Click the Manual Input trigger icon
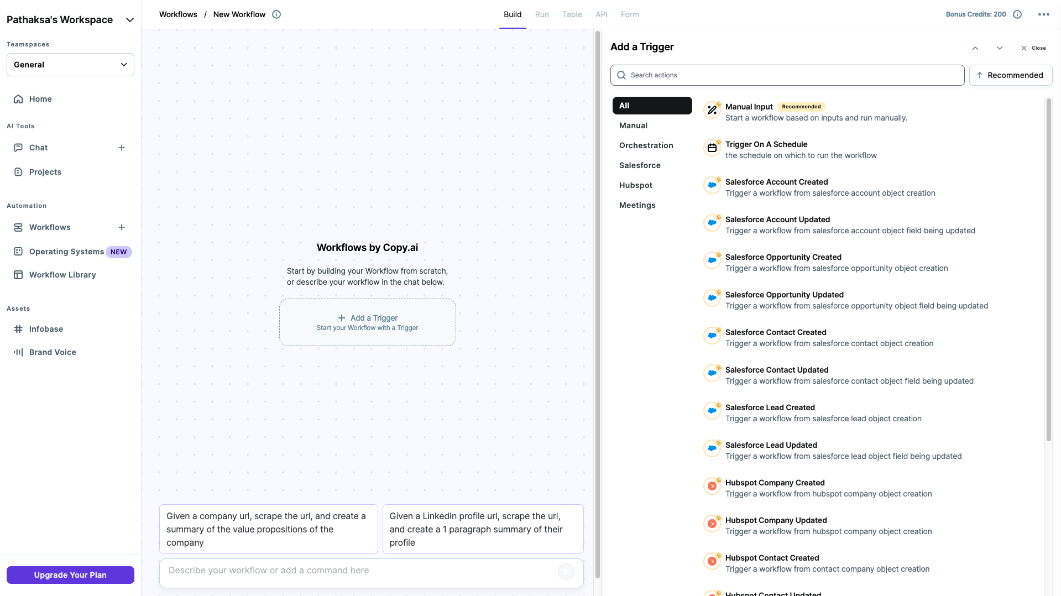The height and width of the screenshot is (596, 1061). [x=712, y=110]
